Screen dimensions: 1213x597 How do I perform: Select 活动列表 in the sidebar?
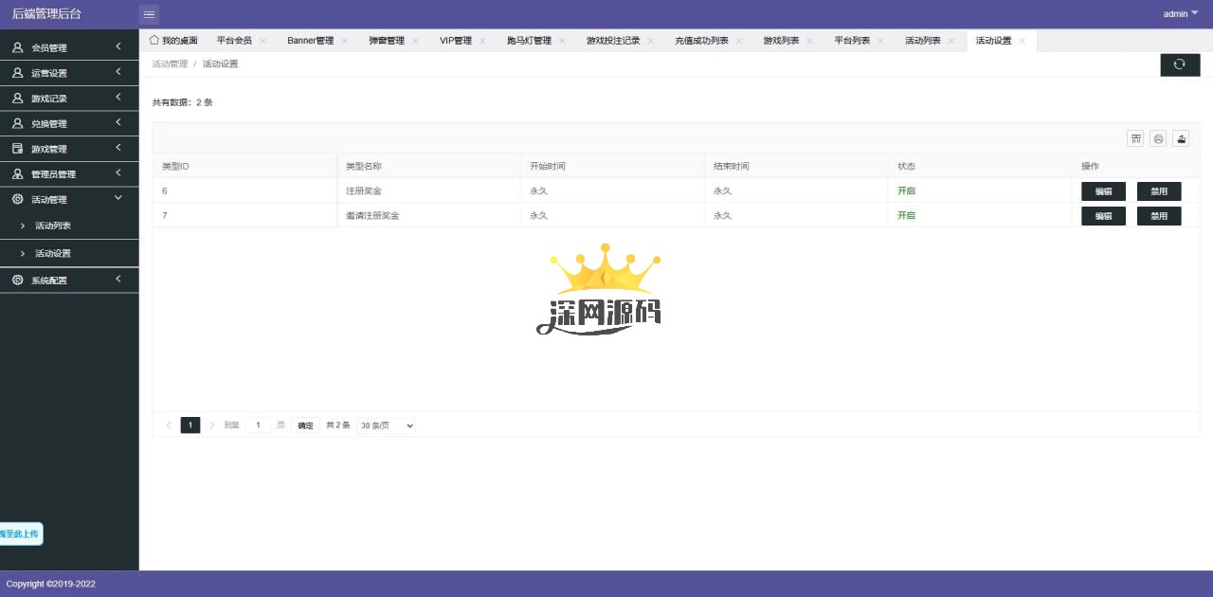point(53,226)
